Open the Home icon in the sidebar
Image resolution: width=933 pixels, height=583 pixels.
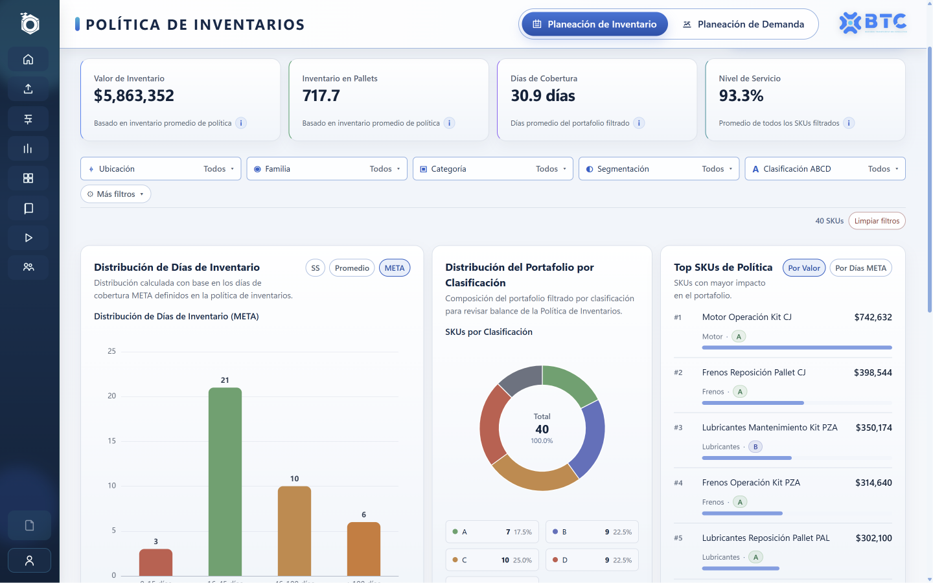pos(29,60)
